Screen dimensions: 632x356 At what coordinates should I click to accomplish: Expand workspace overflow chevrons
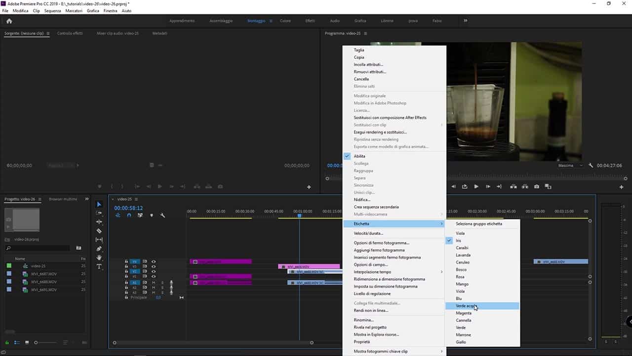465,21
